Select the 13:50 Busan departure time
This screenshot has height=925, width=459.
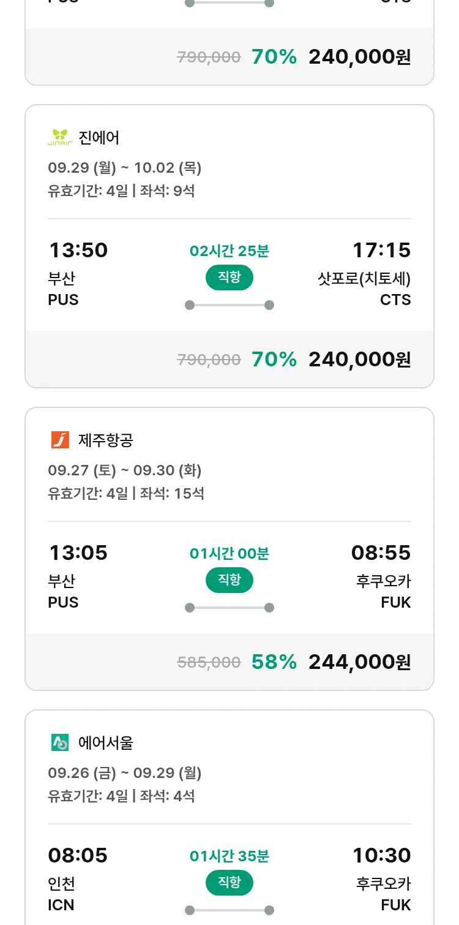coord(78,250)
